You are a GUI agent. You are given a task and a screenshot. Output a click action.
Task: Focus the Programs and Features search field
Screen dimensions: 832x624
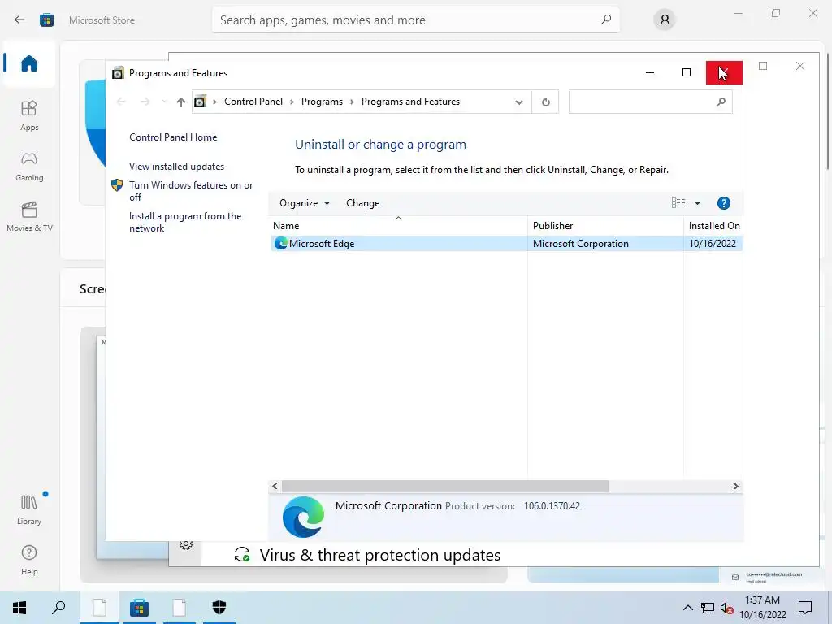click(x=650, y=102)
